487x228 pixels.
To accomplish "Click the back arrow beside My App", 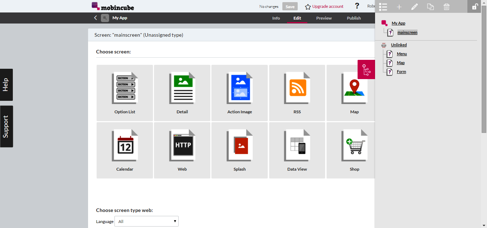I will click(x=96, y=18).
